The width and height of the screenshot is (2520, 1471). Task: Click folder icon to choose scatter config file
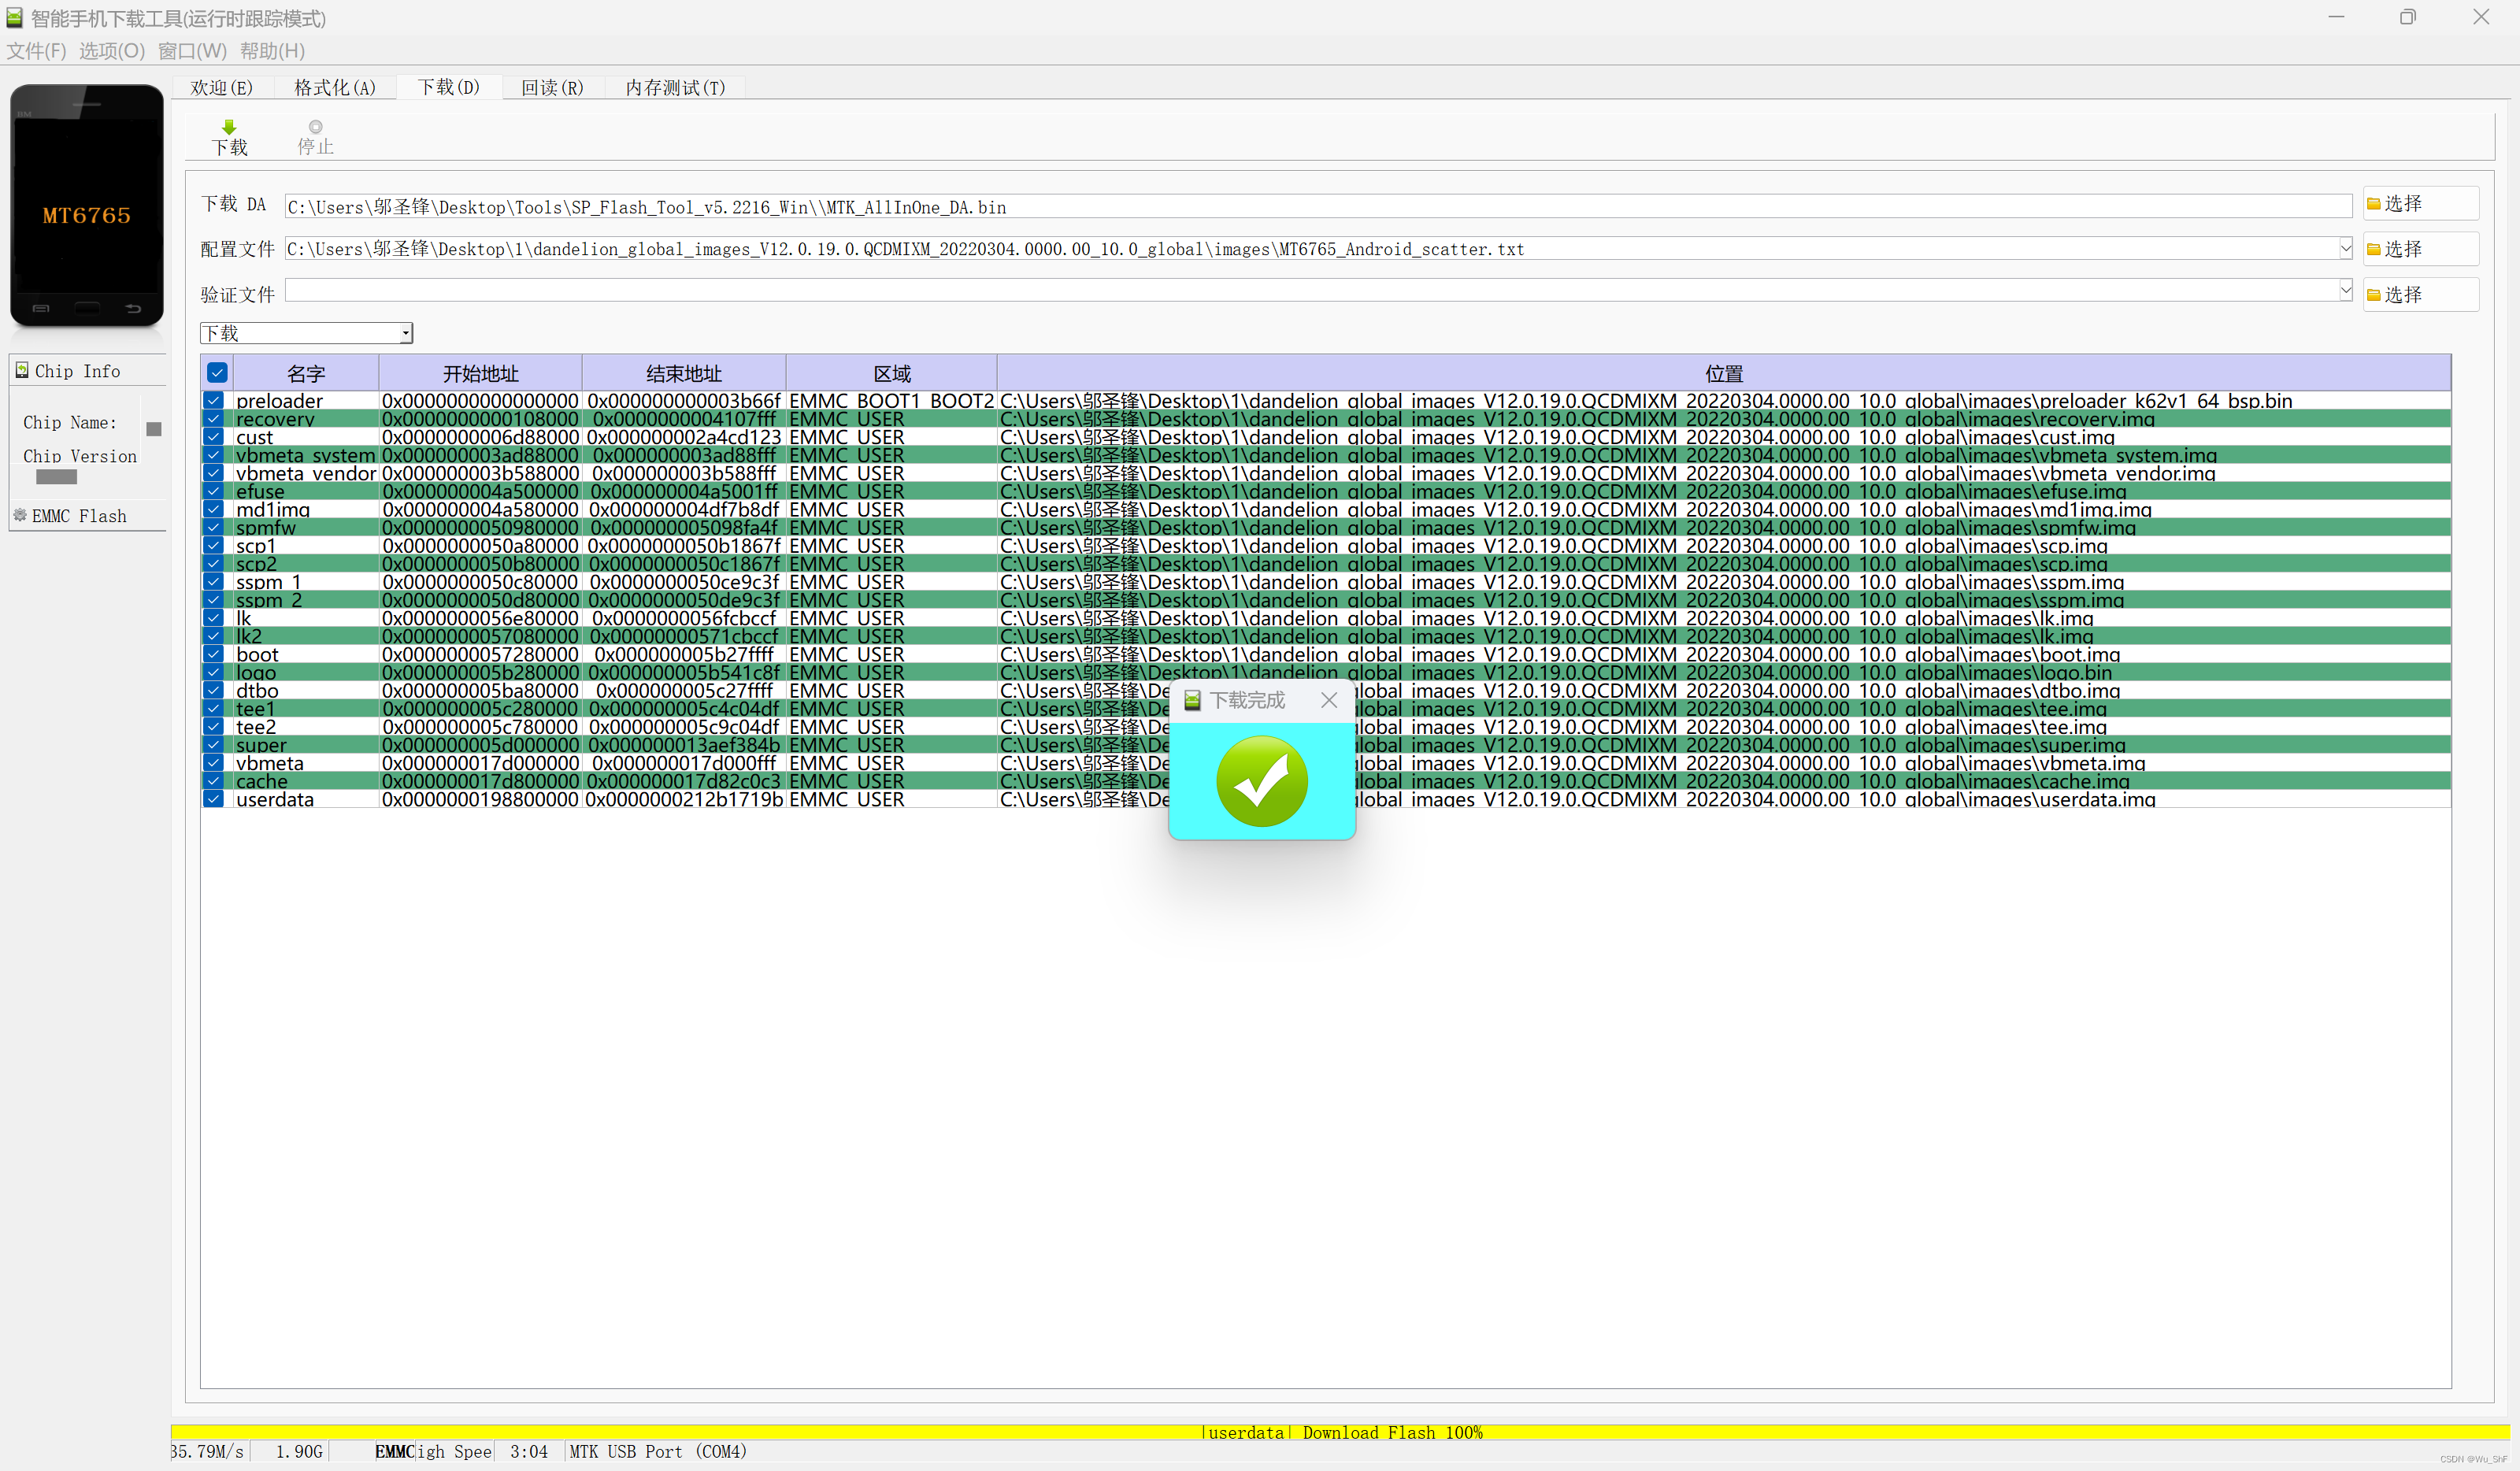point(2373,249)
